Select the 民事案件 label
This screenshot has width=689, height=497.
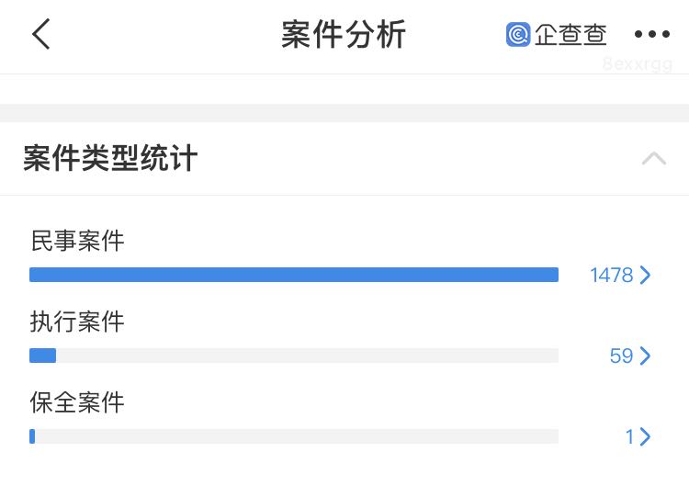click(77, 242)
